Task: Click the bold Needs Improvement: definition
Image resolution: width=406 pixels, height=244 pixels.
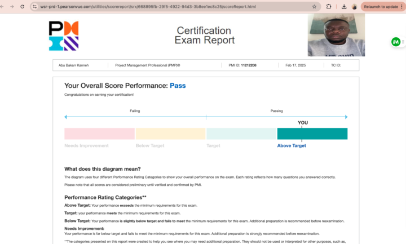Action: (84, 228)
